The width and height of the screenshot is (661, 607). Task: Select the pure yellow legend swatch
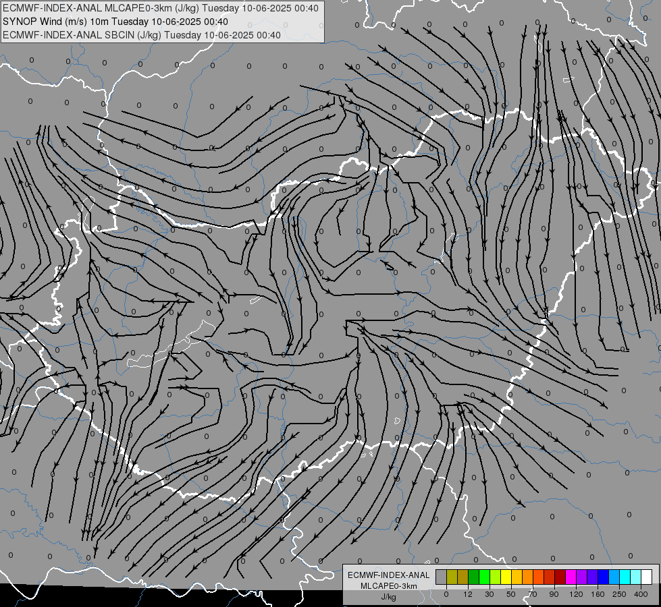click(506, 577)
